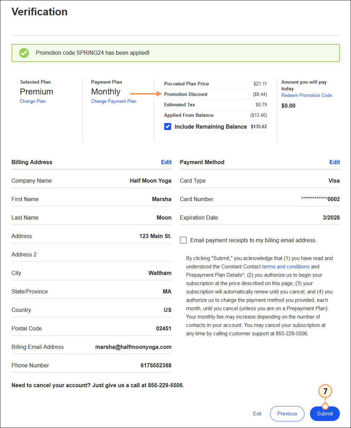
Task: Select the expiration date 3/2028
Action: click(331, 217)
